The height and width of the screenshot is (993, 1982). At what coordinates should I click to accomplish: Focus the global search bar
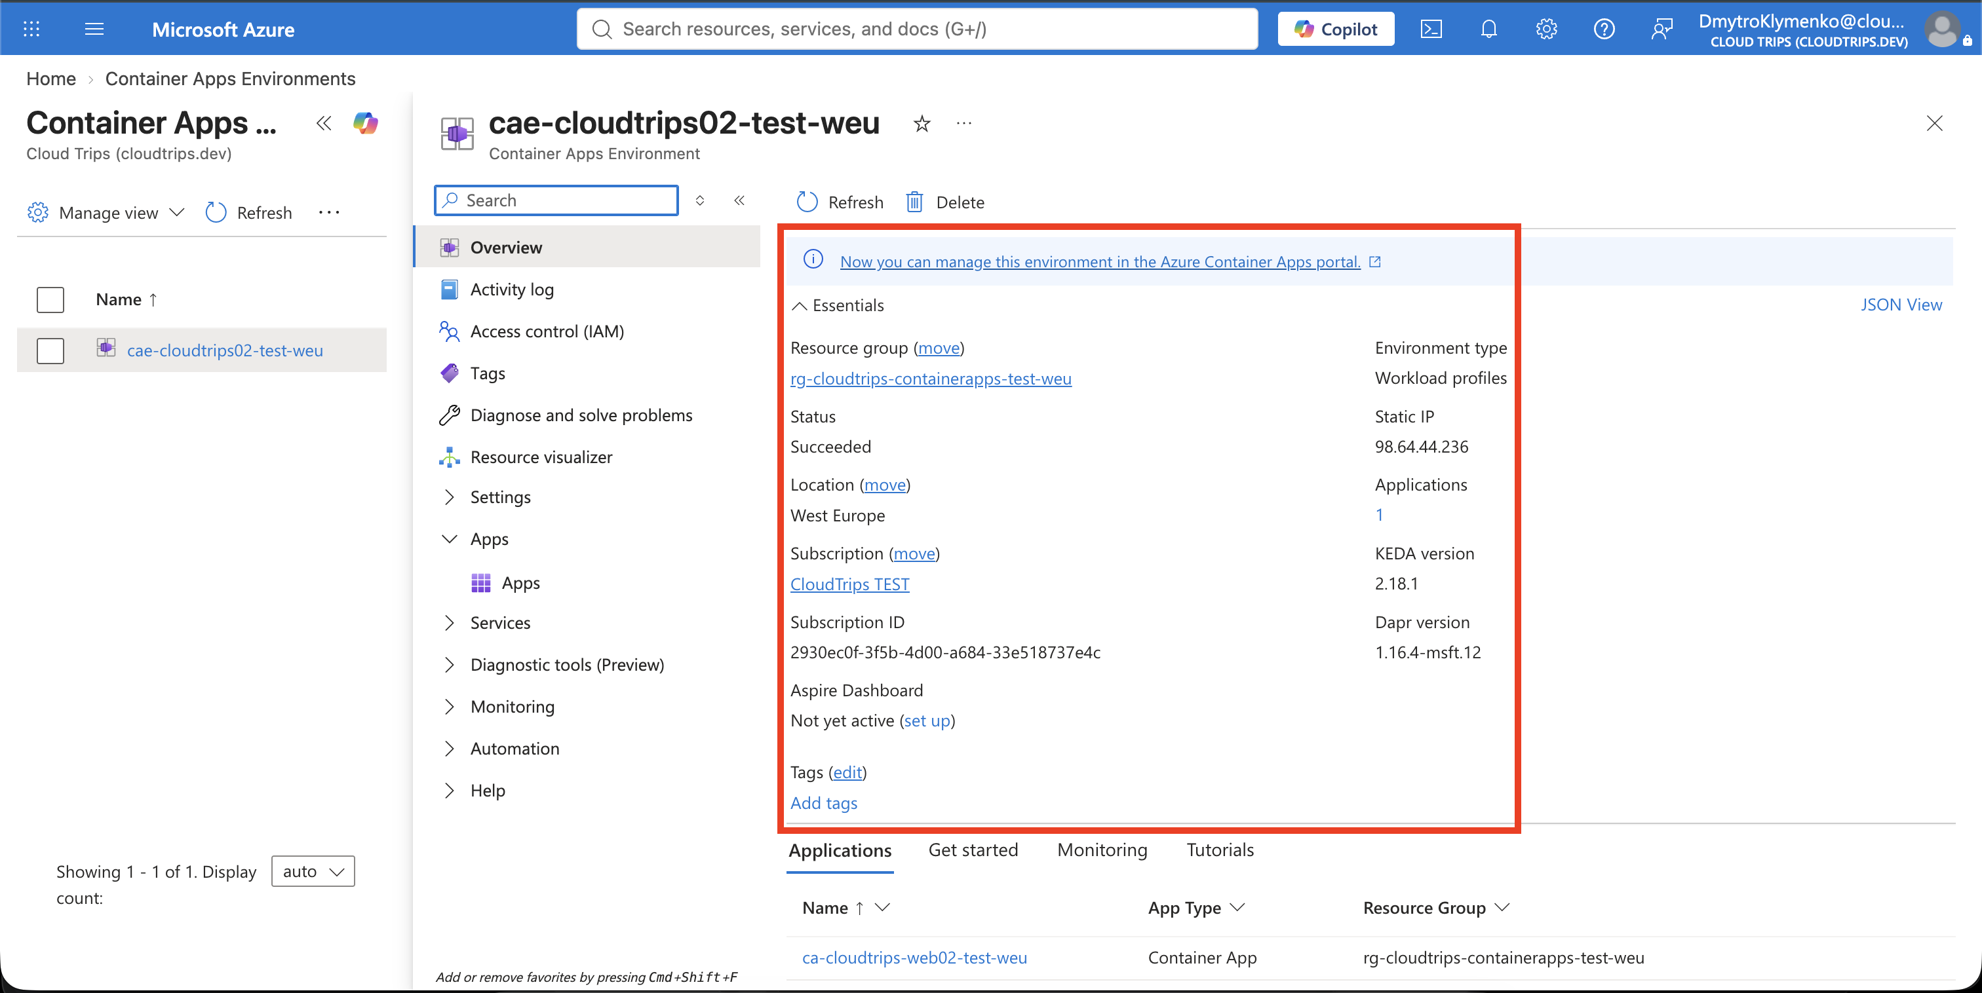coord(917,29)
